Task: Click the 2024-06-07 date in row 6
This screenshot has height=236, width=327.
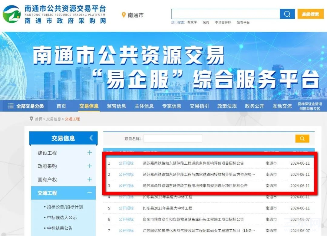Action: point(300,219)
